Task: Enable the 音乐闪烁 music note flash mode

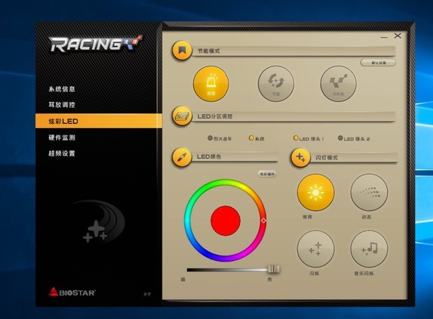Action: tap(369, 249)
